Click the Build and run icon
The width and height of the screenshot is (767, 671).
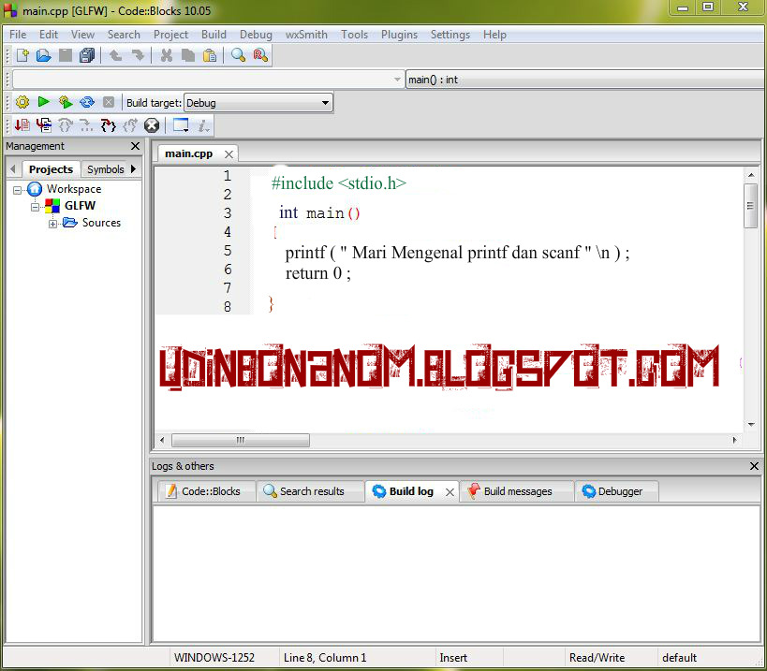[x=64, y=102]
